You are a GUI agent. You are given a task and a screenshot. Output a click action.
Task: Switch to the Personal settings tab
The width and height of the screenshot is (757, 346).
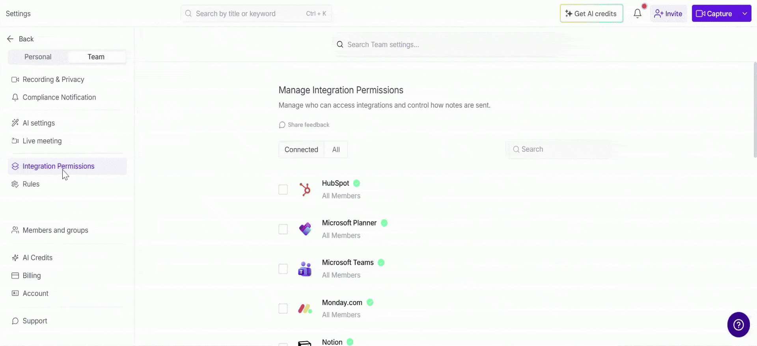tap(38, 57)
